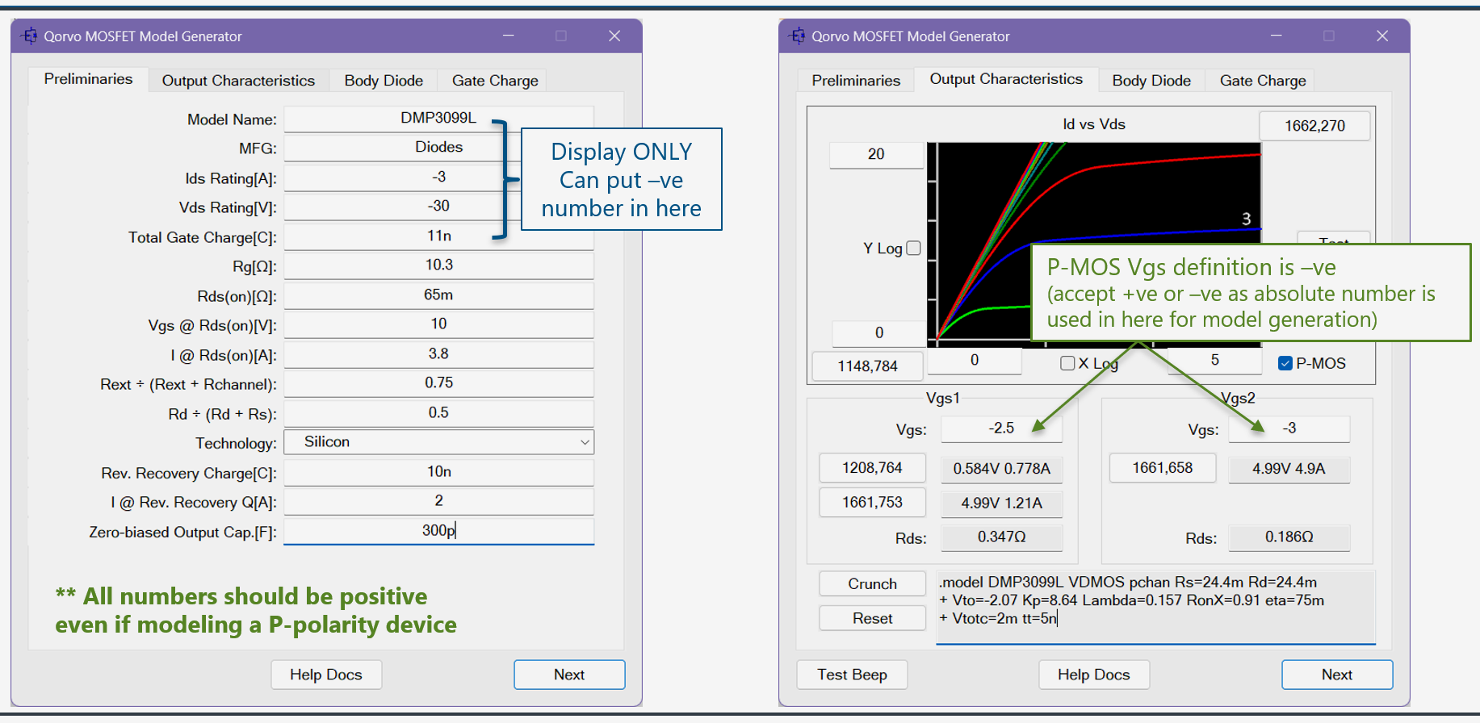Click the Id vs Vds plot area
This screenshot has height=723, width=1480.
1094,244
